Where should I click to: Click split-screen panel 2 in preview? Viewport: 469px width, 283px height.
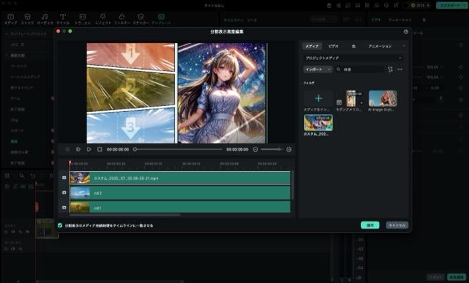coord(131,89)
